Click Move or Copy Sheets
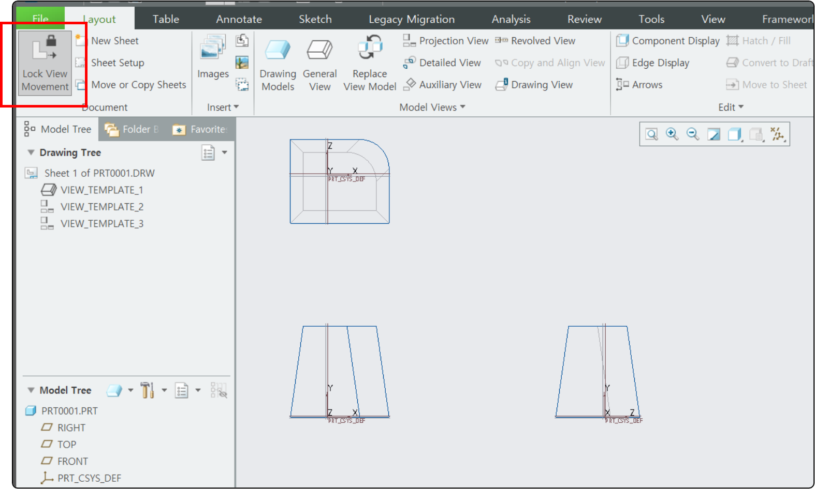 coord(130,85)
